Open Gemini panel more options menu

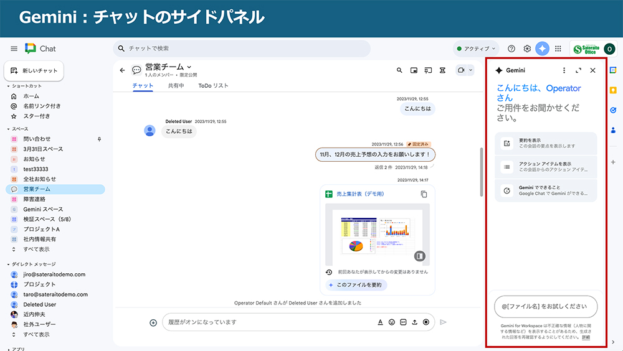(x=564, y=70)
